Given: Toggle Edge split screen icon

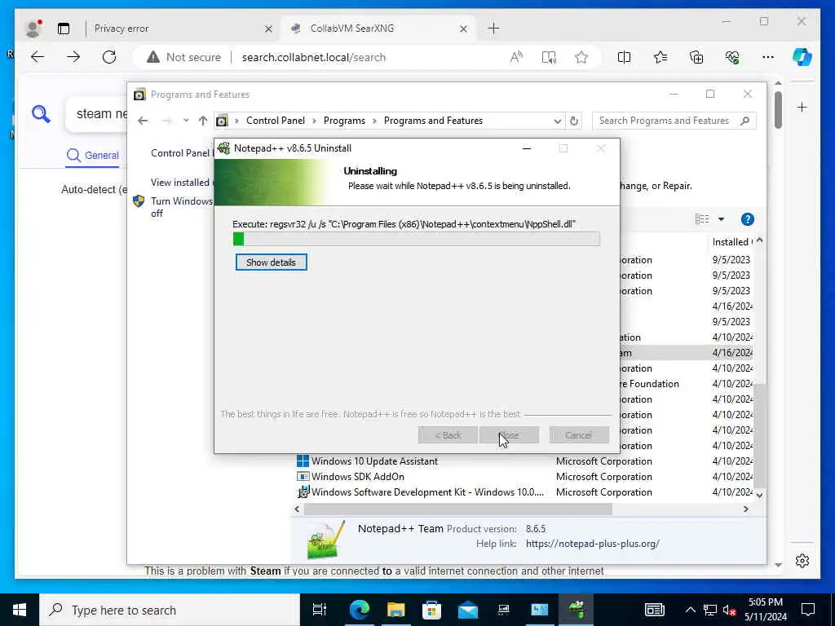Looking at the screenshot, I should [624, 57].
